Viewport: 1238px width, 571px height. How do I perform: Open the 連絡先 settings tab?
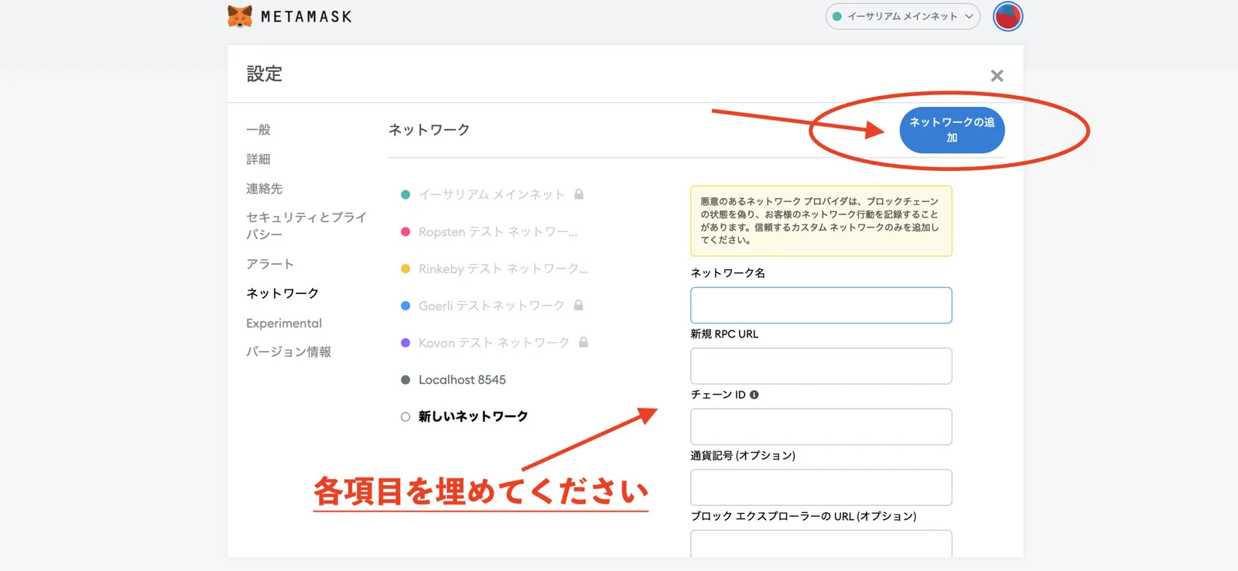click(265, 189)
